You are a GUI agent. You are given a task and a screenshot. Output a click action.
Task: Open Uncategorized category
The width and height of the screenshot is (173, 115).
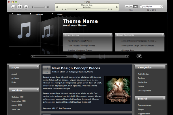click(144, 91)
